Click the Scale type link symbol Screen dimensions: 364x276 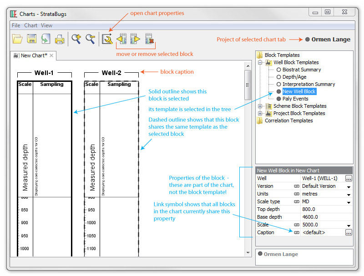pos(297,202)
